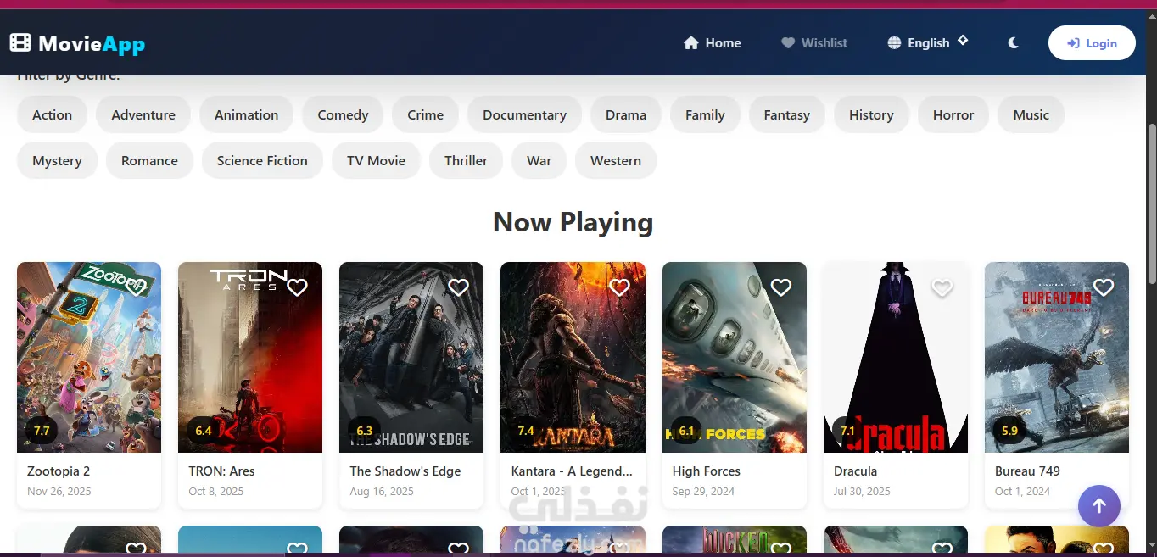Click the 7.4 rating badge on Kantara
The image size is (1157, 557).
[526, 431]
